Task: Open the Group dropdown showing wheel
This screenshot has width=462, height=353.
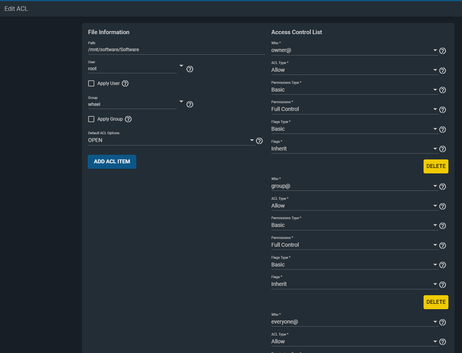Action: tap(132, 104)
